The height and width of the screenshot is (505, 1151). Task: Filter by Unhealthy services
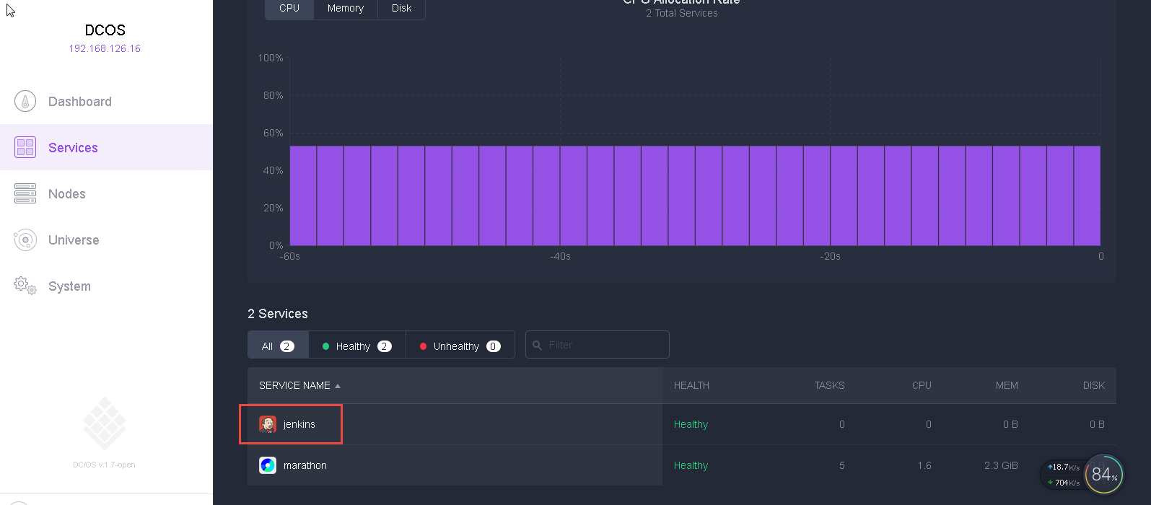(x=460, y=346)
